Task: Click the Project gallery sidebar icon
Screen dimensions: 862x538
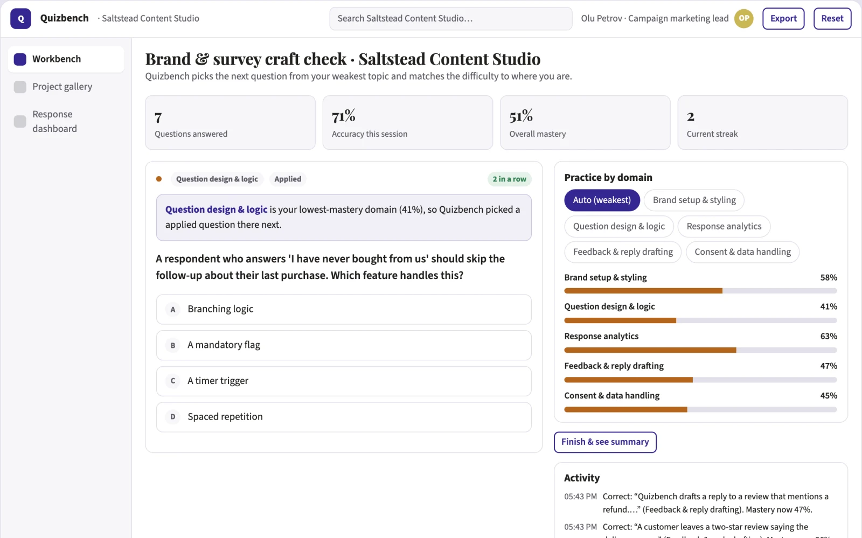Action: [x=20, y=87]
